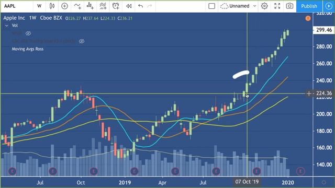
Task: Change the W weekly timeframe interval
Action: tap(39, 6)
